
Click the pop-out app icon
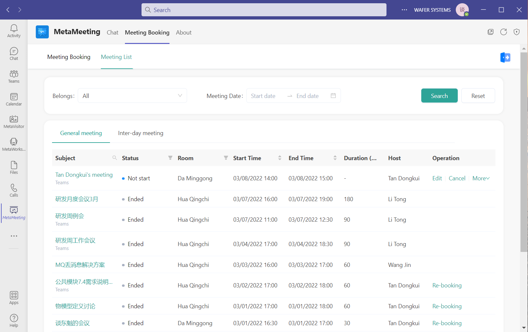pos(491,32)
